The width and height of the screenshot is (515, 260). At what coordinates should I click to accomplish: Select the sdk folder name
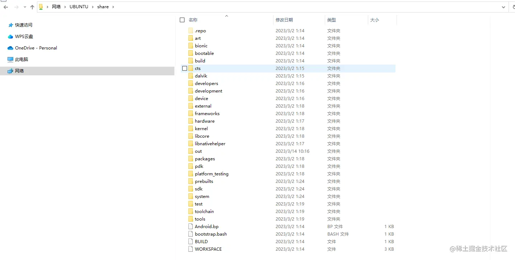coord(199,189)
